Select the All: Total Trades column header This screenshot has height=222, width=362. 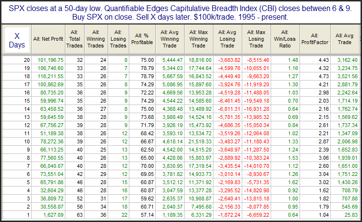coord(75,39)
